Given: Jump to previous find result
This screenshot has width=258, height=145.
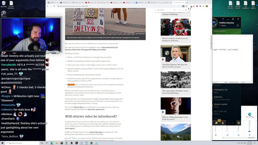Looking at the screenshot, I should click(x=179, y=10).
